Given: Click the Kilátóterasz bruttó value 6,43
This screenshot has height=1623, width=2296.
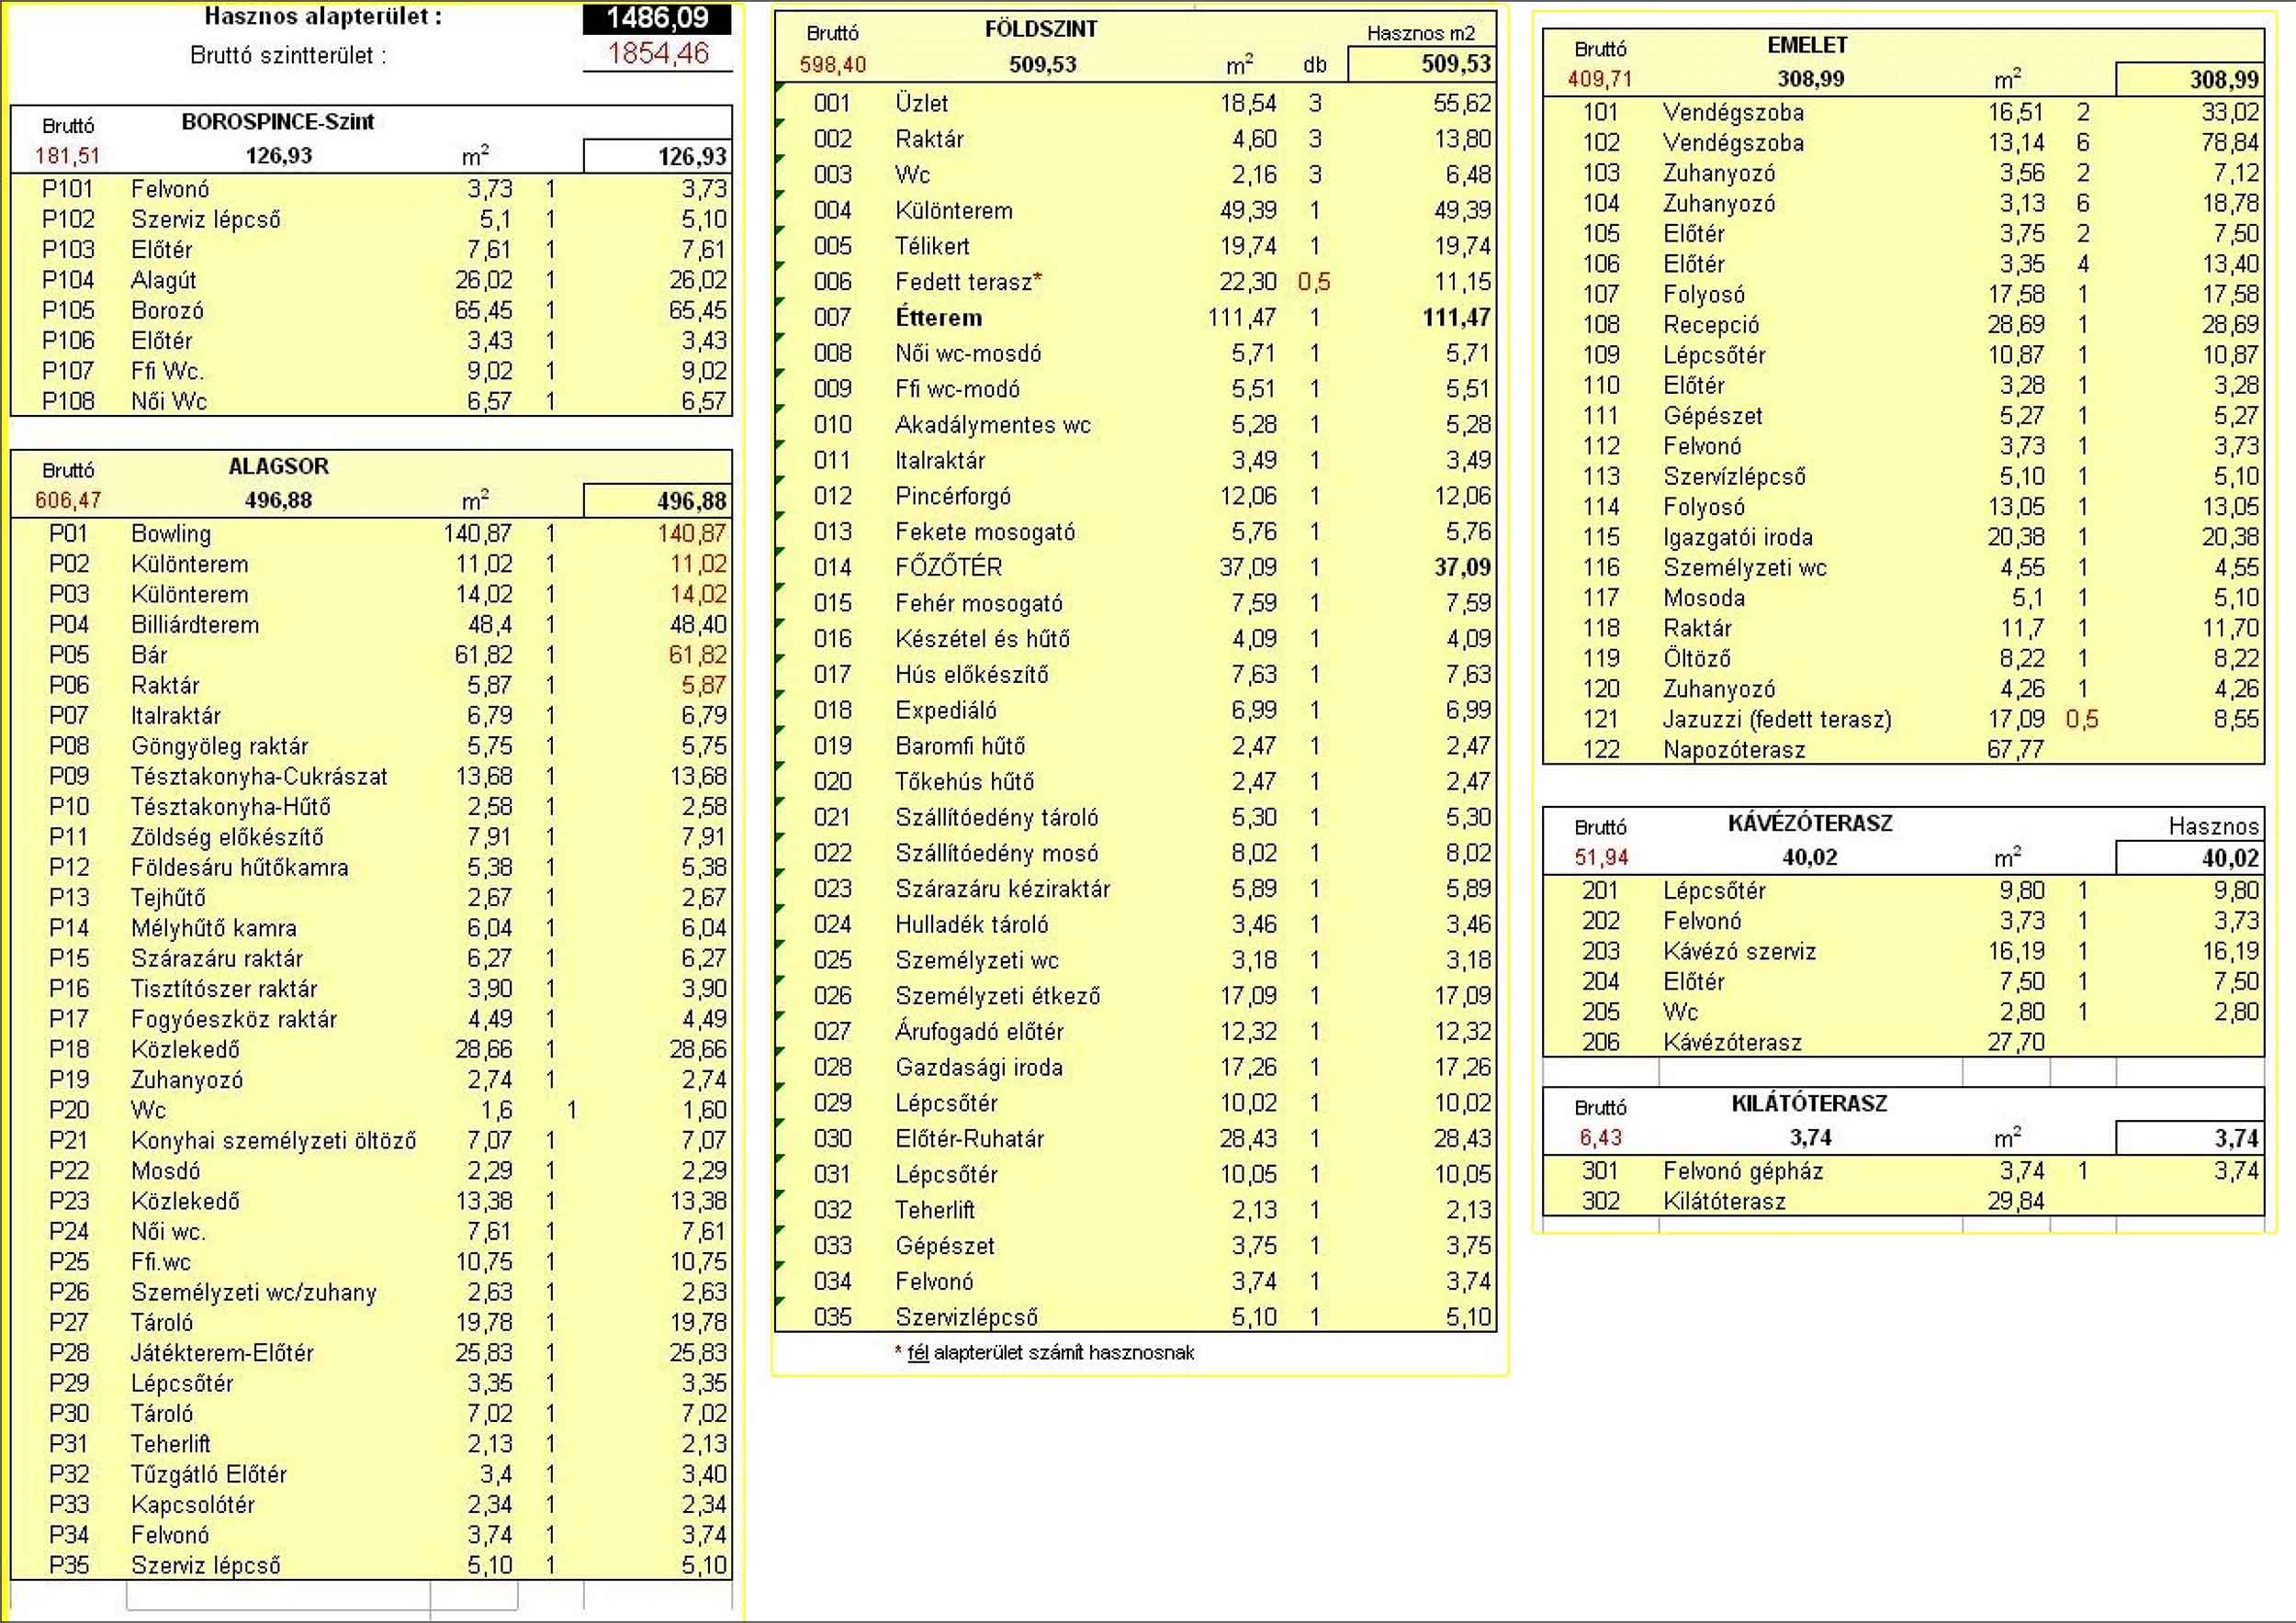Looking at the screenshot, I should (x=1600, y=1138).
